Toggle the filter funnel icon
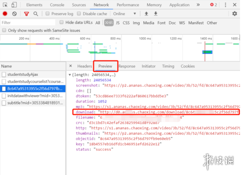Image resolution: width=241 pixels, height=175 pixels. pyautogui.click(x=27, y=14)
